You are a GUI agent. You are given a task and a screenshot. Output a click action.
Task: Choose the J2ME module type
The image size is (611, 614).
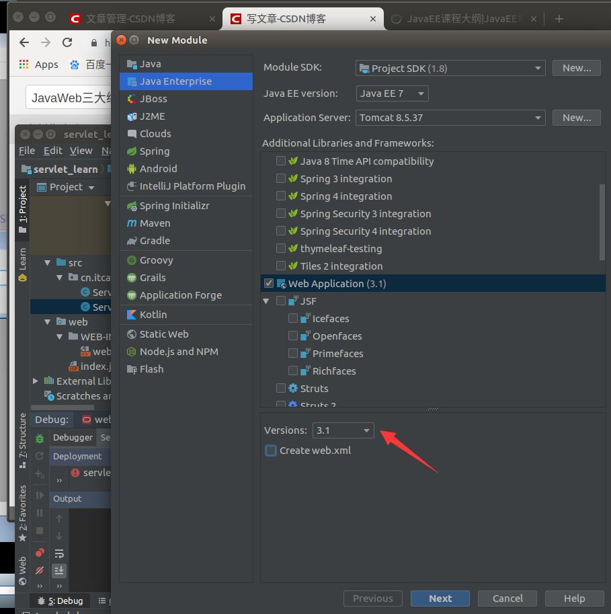186,116
